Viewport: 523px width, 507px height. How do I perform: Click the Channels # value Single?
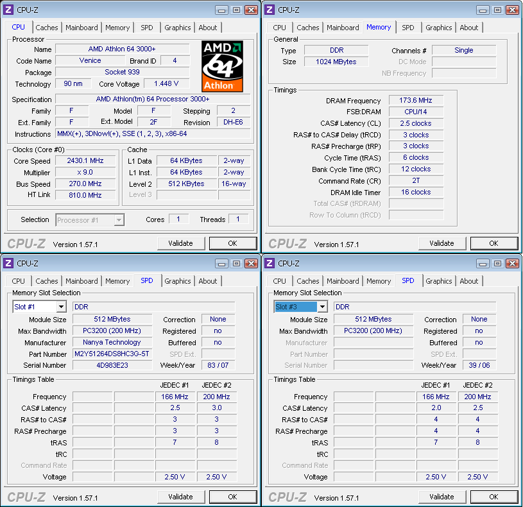click(x=464, y=50)
